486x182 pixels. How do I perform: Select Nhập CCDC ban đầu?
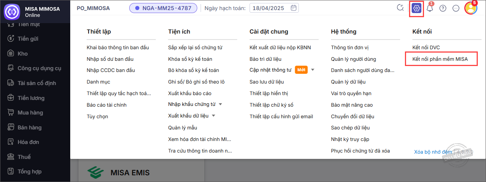[111, 70]
